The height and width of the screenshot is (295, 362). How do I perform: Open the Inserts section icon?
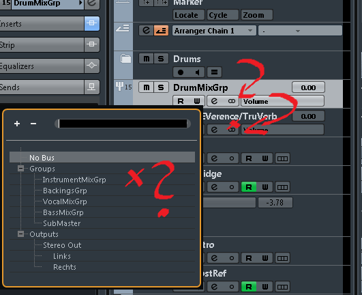point(91,23)
